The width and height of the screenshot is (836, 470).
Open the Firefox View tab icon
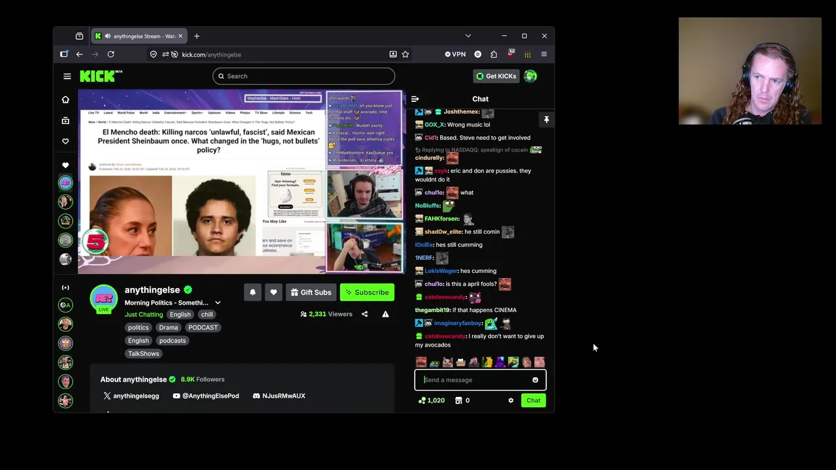click(80, 37)
